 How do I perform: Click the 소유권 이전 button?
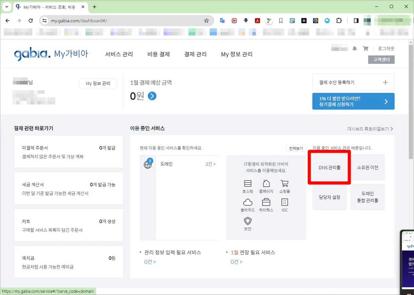tap(368, 168)
